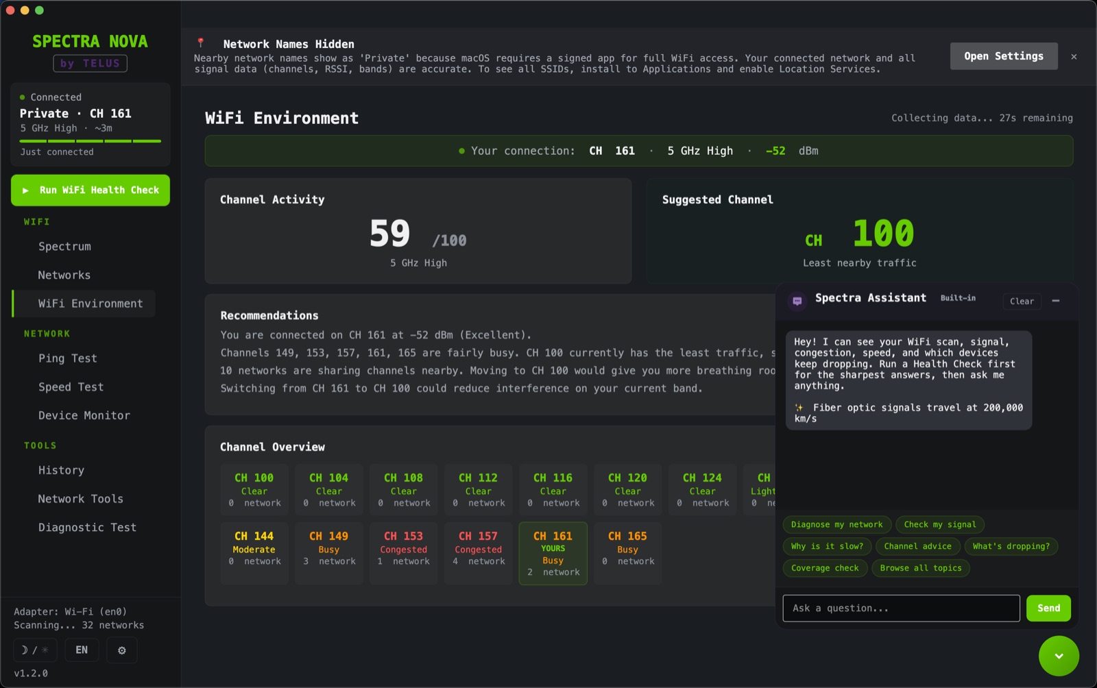Click the Your connection status bar
This screenshot has width=1097, height=688.
point(639,151)
